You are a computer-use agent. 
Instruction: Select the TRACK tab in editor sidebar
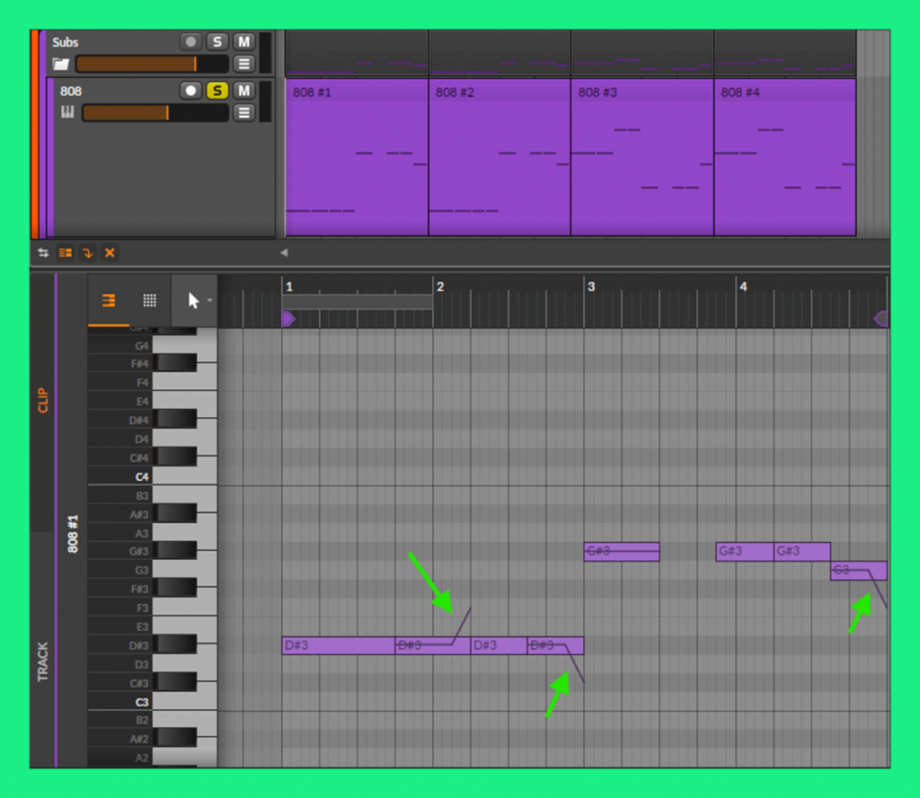click(42, 661)
